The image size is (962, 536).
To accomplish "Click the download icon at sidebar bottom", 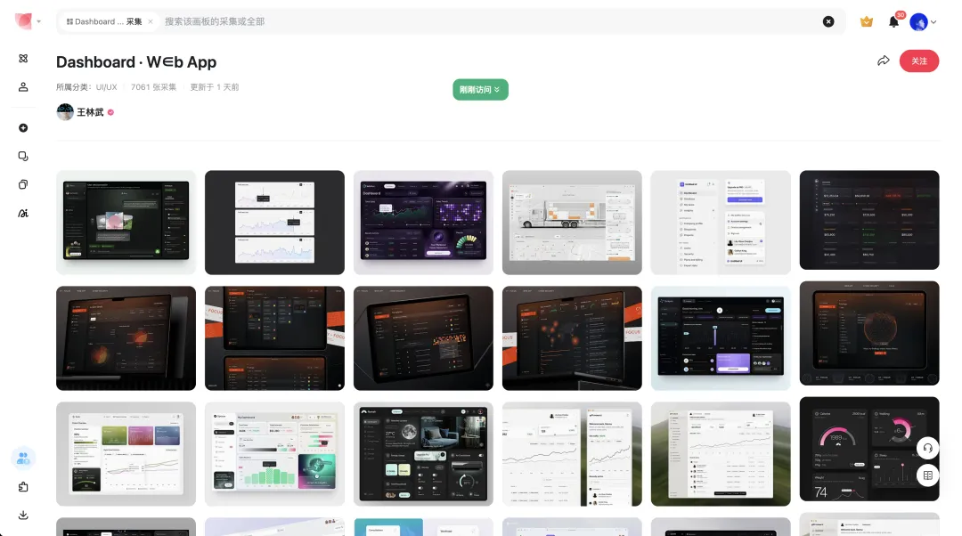I will [23, 515].
